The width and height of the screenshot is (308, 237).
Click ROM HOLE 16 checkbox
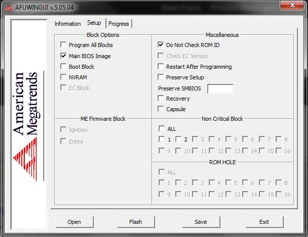click(279, 194)
